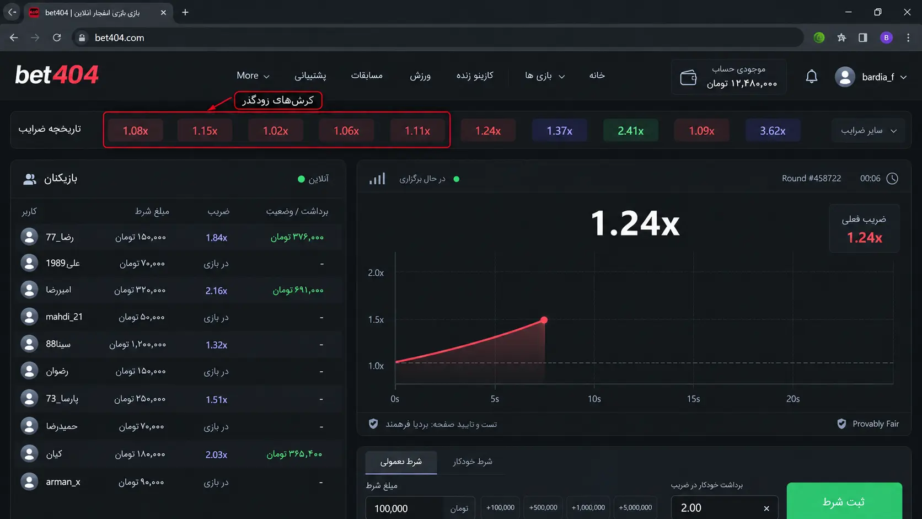Add +1,000,000 to bet amount
Image resolution: width=922 pixels, height=519 pixels.
[588, 507]
